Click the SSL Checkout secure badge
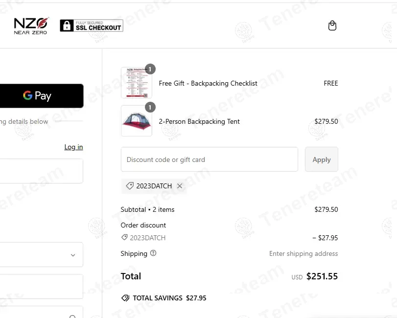This screenshot has width=397, height=318. (x=91, y=25)
